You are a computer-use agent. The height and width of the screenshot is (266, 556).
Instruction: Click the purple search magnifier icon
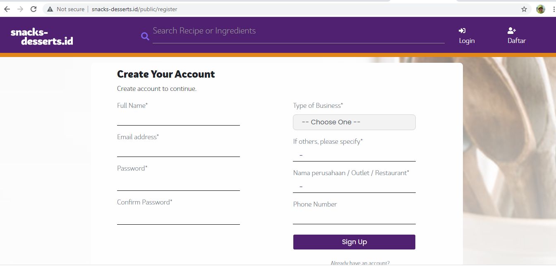click(145, 36)
